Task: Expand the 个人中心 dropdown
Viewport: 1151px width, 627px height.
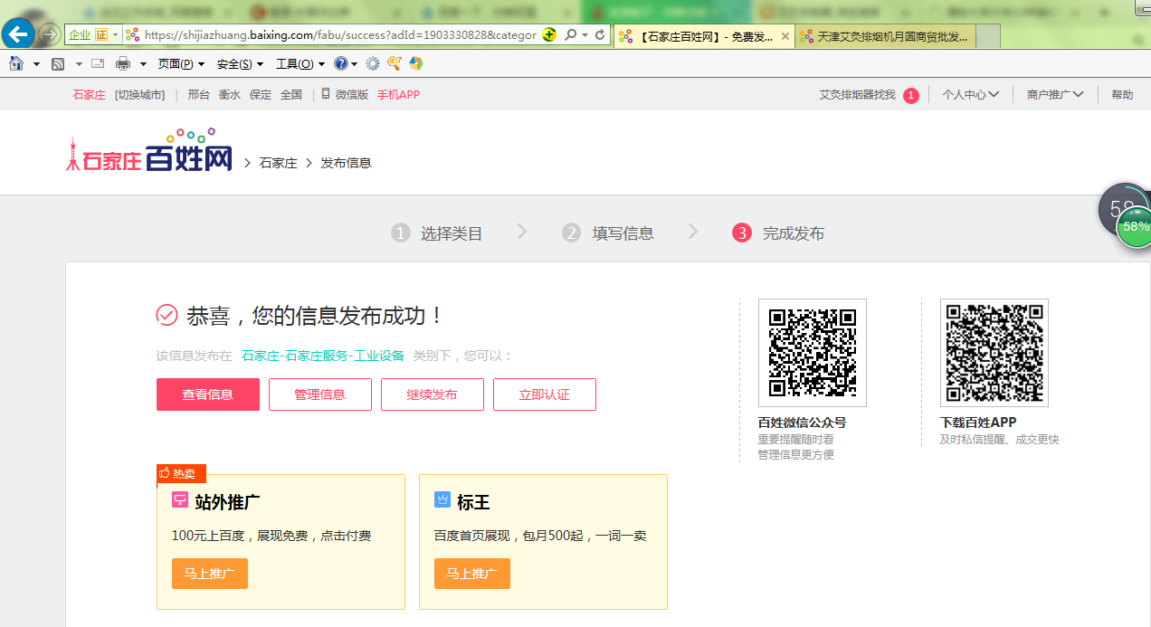Action: (970, 95)
